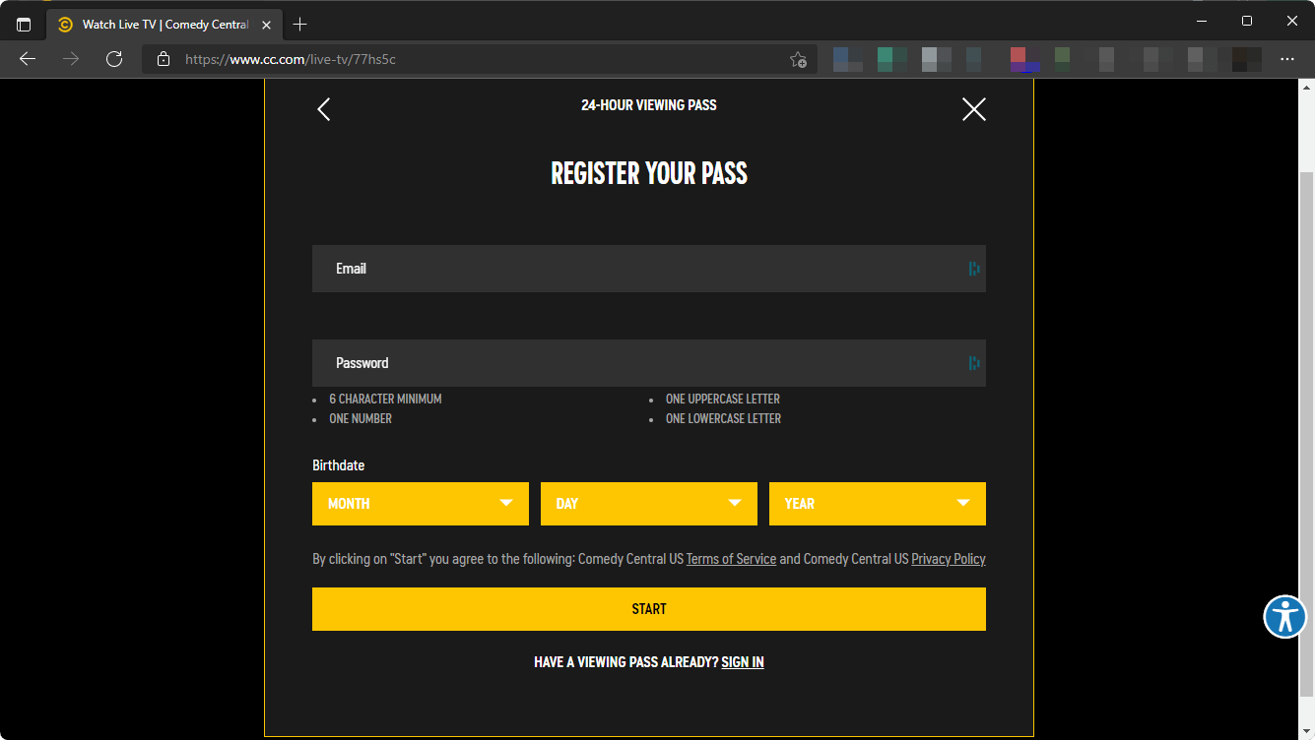Close the 24-hour viewing pass dialog
Viewport: 1315px width, 740px height.
(x=973, y=109)
